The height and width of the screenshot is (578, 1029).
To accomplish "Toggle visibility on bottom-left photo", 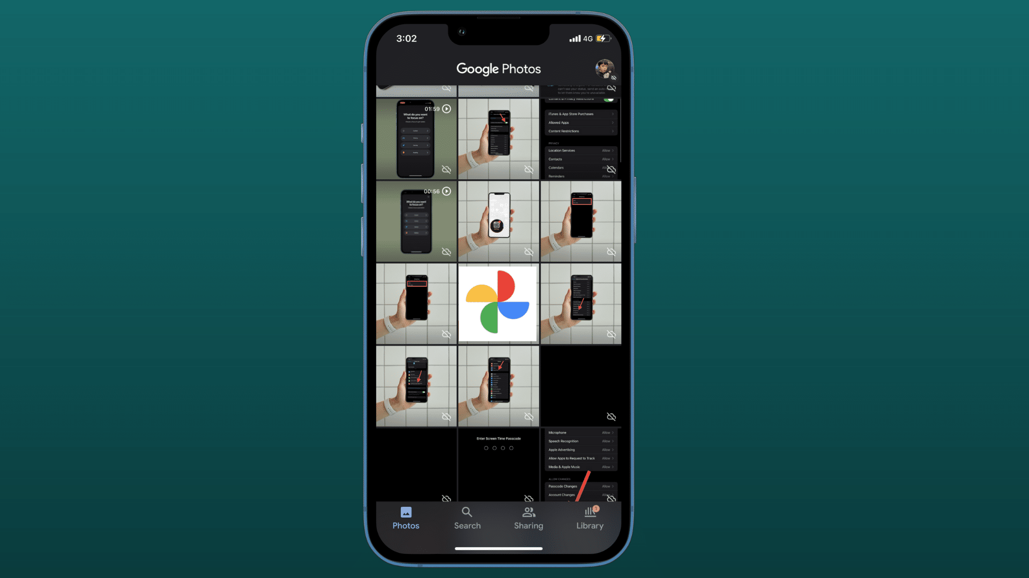I will [x=446, y=498].
